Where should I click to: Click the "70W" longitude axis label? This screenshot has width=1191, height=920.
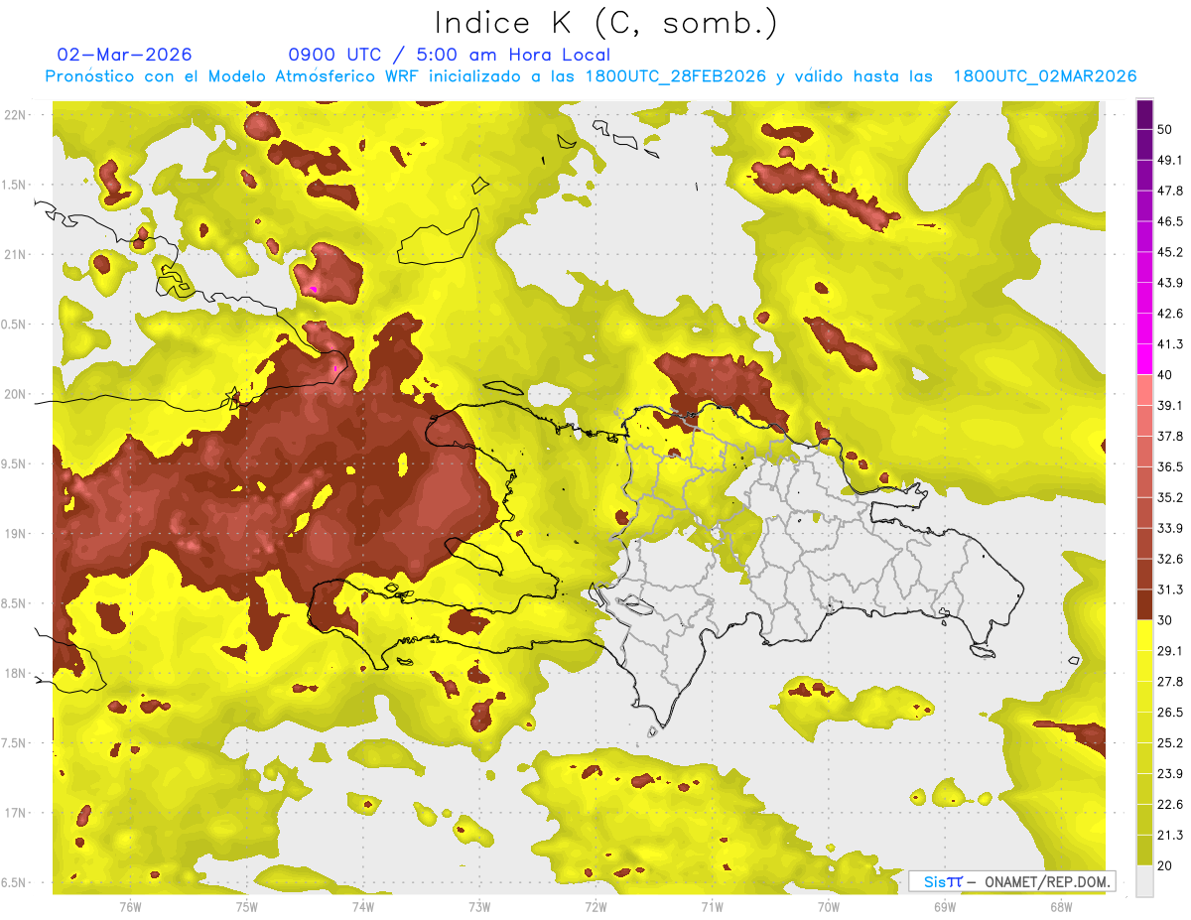coord(829,907)
